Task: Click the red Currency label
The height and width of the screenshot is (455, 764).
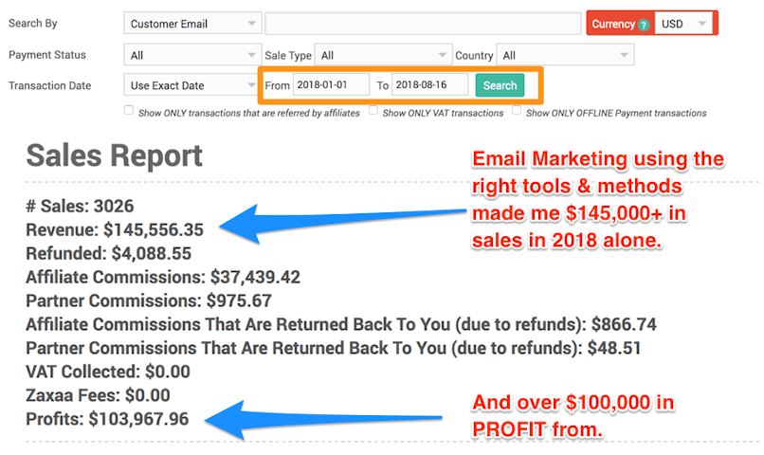Action: pos(612,25)
